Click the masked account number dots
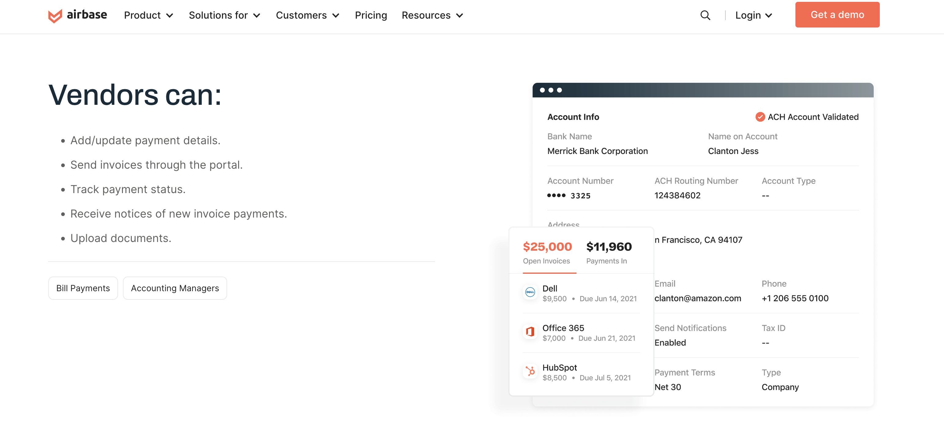944x440 pixels. pos(556,195)
